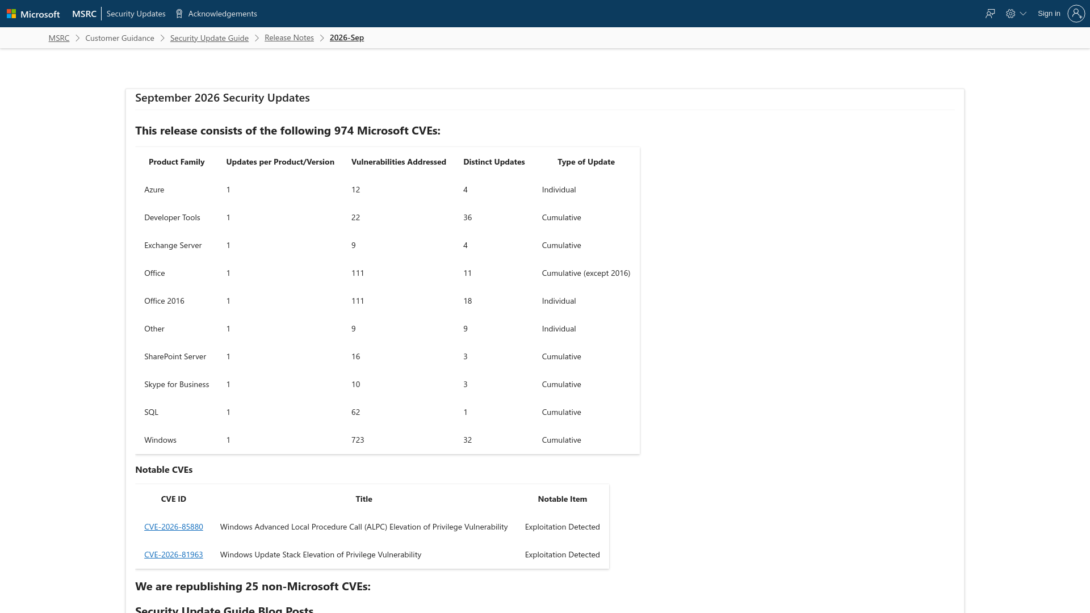
Task: Go to MSRC breadcrumb link
Action: point(59,38)
